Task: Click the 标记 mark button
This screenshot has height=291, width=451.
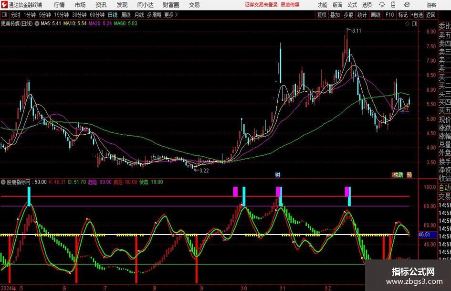Action: point(403,15)
